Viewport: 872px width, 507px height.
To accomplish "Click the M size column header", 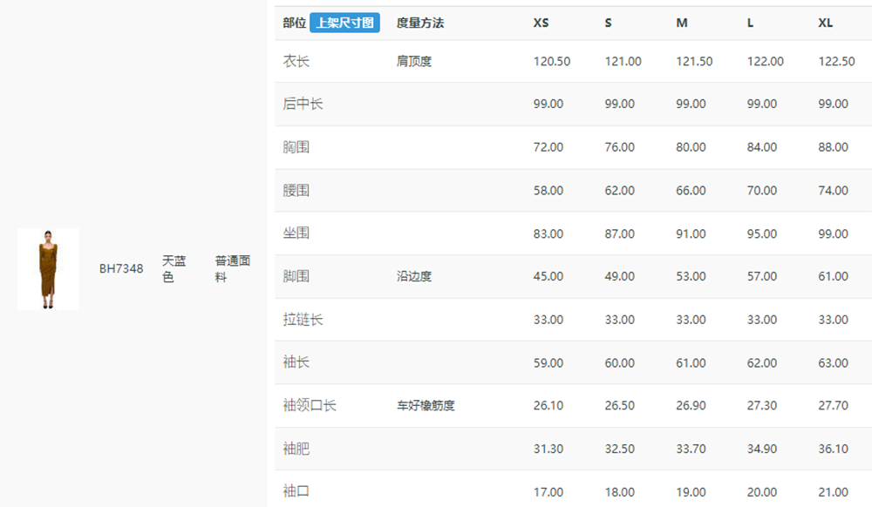I will (x=682, y=23).
